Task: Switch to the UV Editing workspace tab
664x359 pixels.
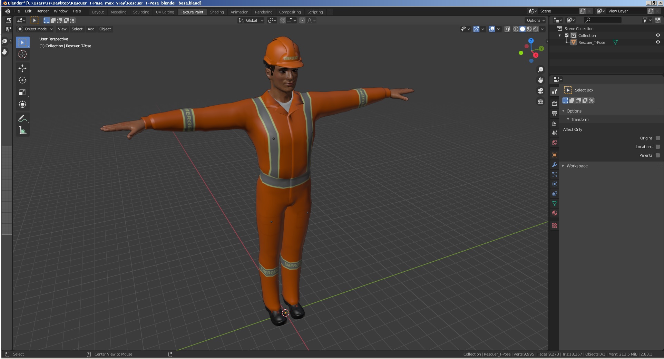Action: (x=165, y=12)
